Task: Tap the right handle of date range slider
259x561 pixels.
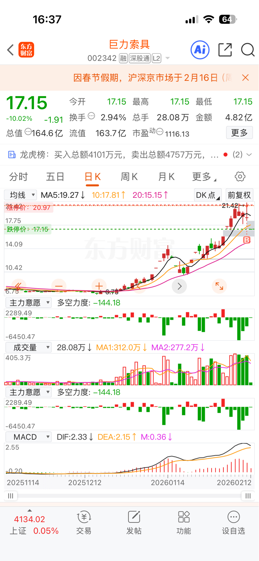Action: (248, 496)
